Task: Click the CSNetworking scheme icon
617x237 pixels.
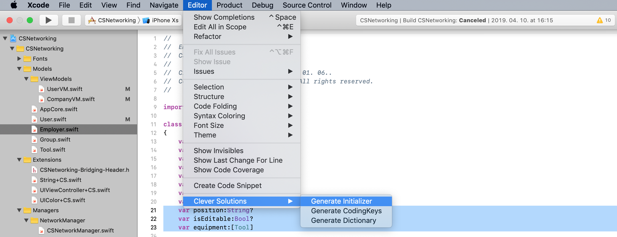Action: (x=92, y=20)
